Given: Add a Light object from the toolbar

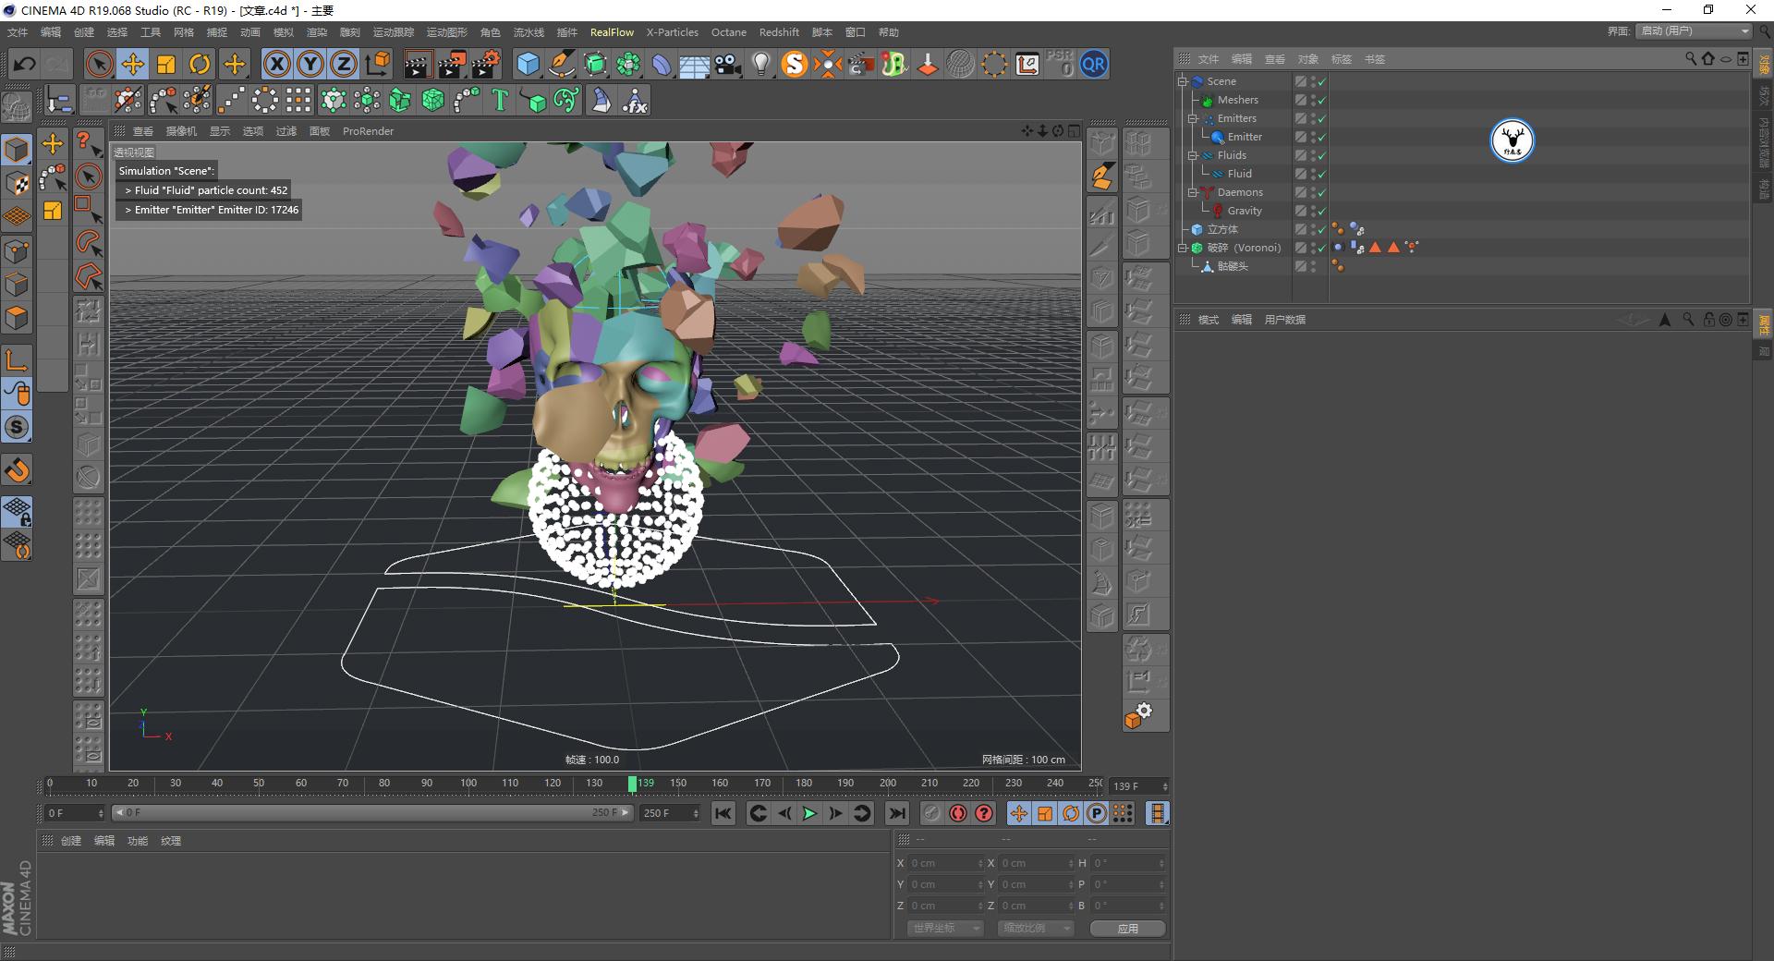Looking at the screenshot, I should (x=759, y=63).
